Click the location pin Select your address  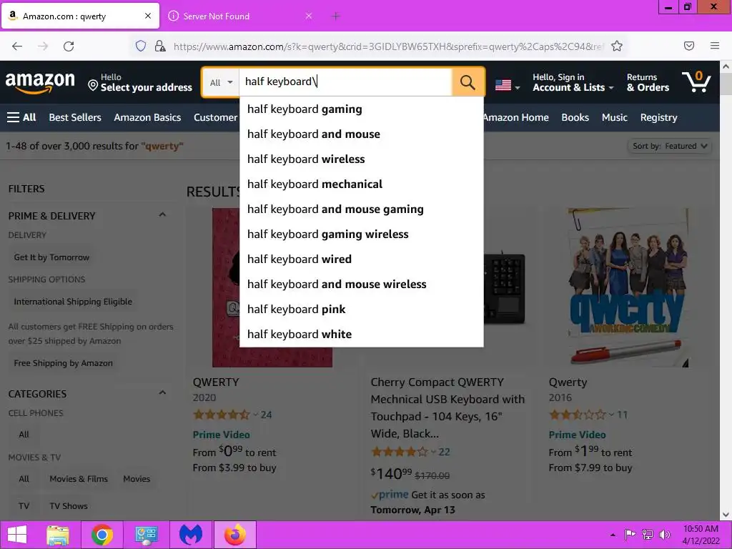tap(140, 83)
